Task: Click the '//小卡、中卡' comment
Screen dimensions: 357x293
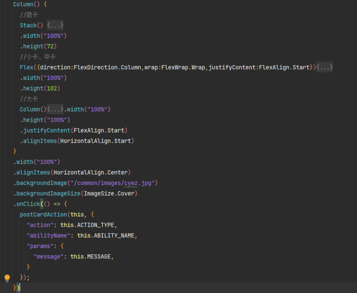Action: [x=38, y=57]
